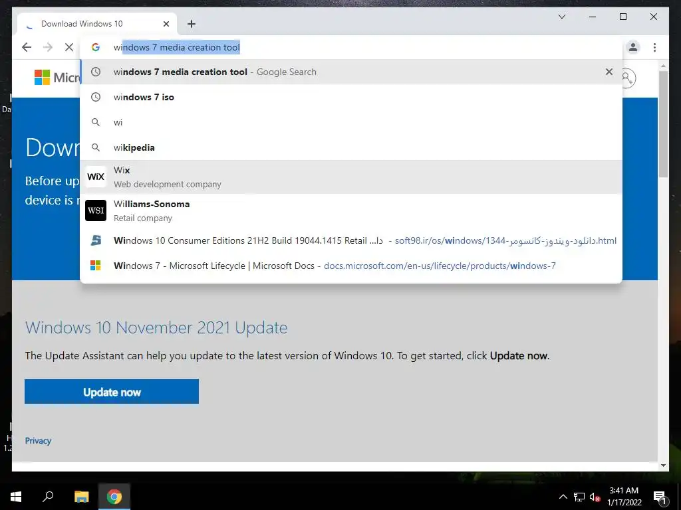This screenshot has height=510, width=681.
Task: Remove the windows 7 media creation tool suggestion
Action: tap(609, 72)
